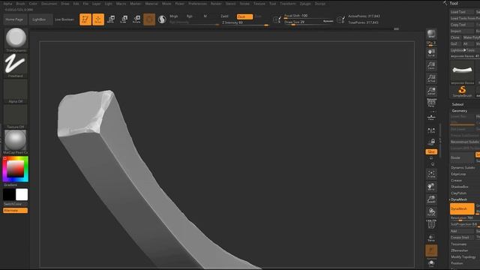Open the Render menu
480x270 pixels.
[x=216, y=4]
